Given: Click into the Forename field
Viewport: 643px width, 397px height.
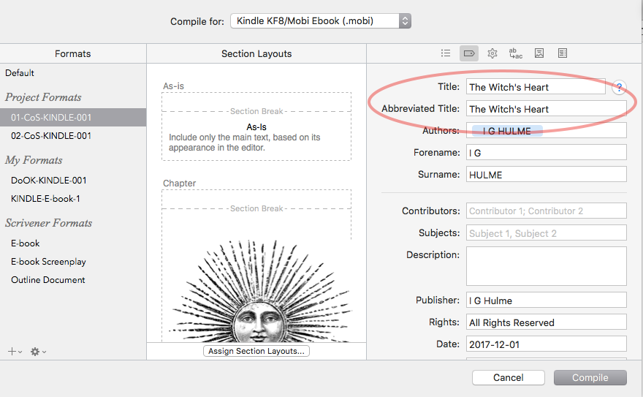Looking at the screenshot, I should (x=547, y=153).
